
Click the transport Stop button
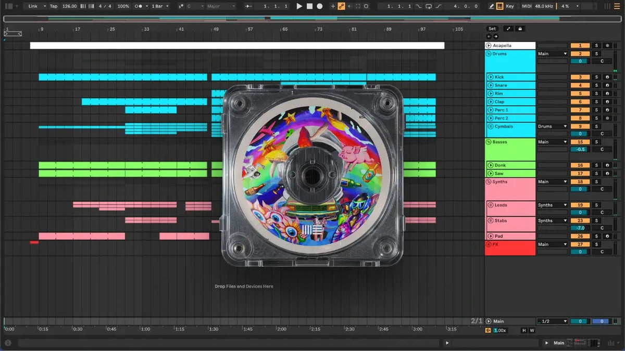coord(309,6)
